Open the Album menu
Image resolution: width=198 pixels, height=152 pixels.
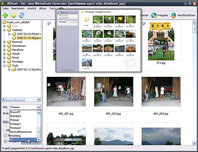(x=43, y=9)
